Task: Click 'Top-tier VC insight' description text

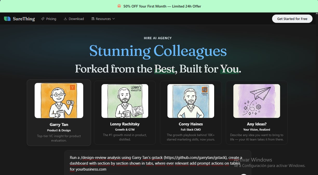Action: click(59, 138)
